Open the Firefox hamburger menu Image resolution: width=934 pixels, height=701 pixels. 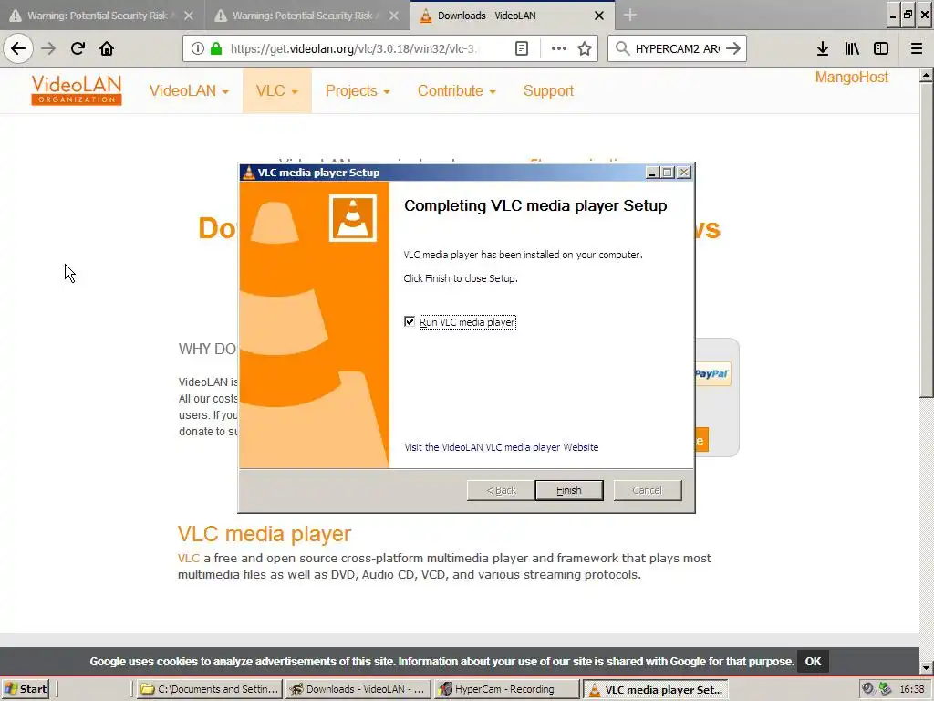(x=917, y=48)
